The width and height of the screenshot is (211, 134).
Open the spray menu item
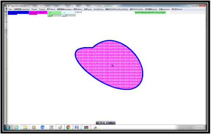[88, 9]
